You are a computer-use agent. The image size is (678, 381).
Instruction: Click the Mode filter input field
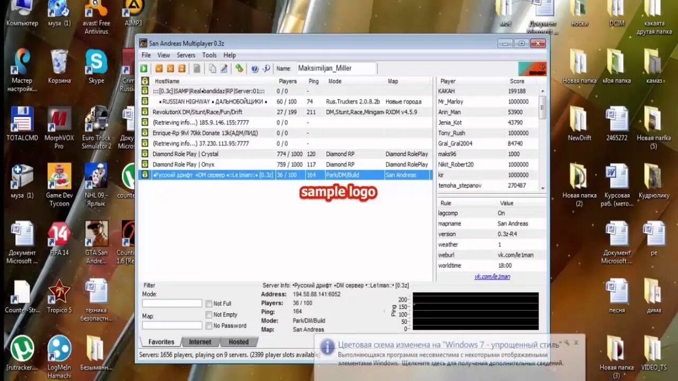[172, 304]
